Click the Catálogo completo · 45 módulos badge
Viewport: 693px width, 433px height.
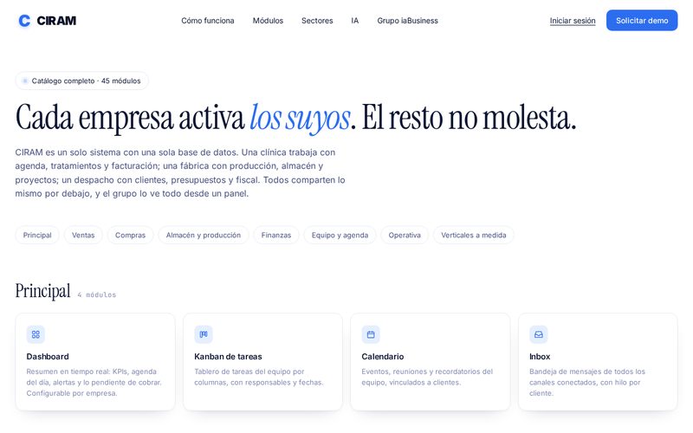tap(82, 81)
